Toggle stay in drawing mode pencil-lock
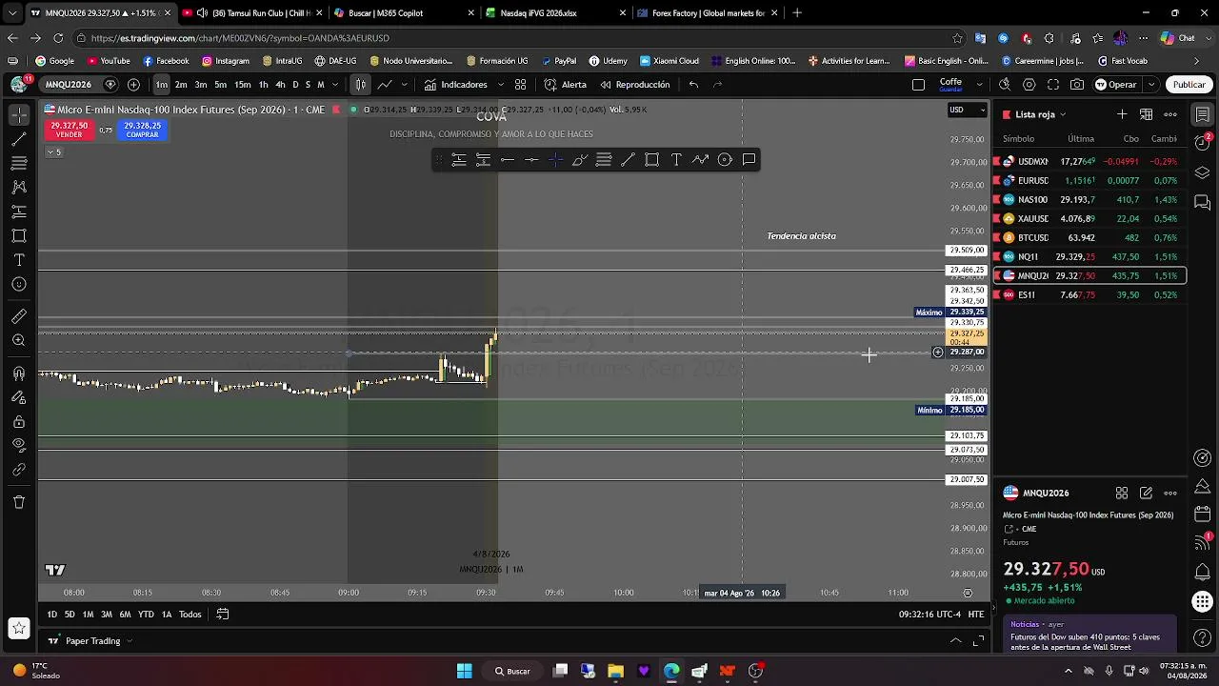The image size is (1219, 686). [19, 397]
